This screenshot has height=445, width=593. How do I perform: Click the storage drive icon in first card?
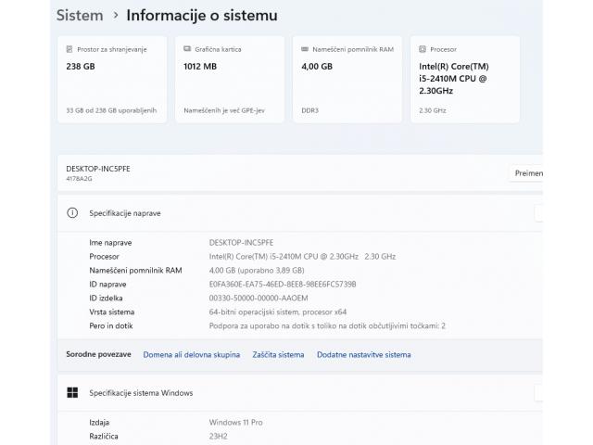(x=69, y=49)
